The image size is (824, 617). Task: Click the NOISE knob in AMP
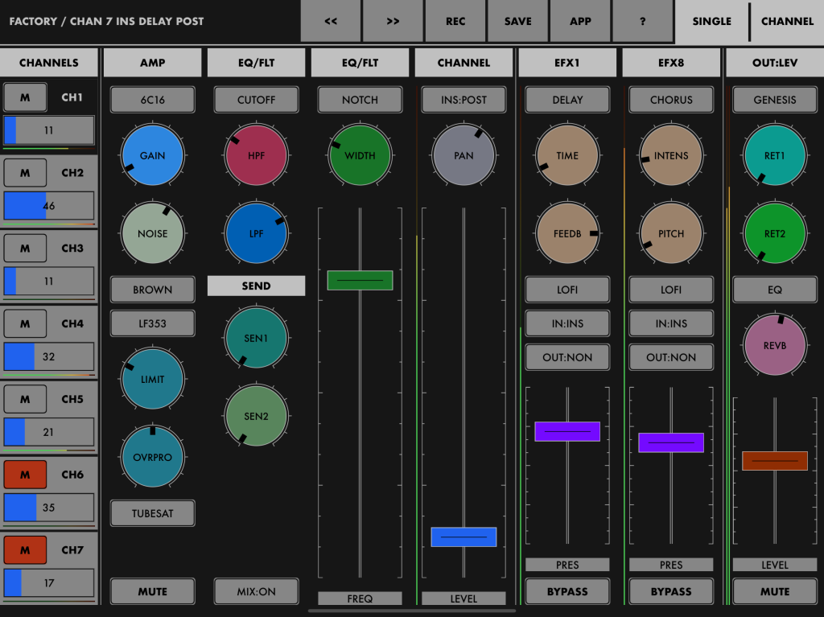(x=152, y=234)
